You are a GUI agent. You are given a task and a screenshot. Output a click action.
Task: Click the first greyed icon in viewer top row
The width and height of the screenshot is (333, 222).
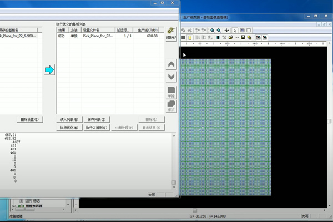184,31
